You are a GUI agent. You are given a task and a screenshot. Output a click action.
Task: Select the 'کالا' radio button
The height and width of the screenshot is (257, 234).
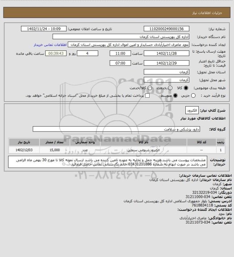pos(186,88)
